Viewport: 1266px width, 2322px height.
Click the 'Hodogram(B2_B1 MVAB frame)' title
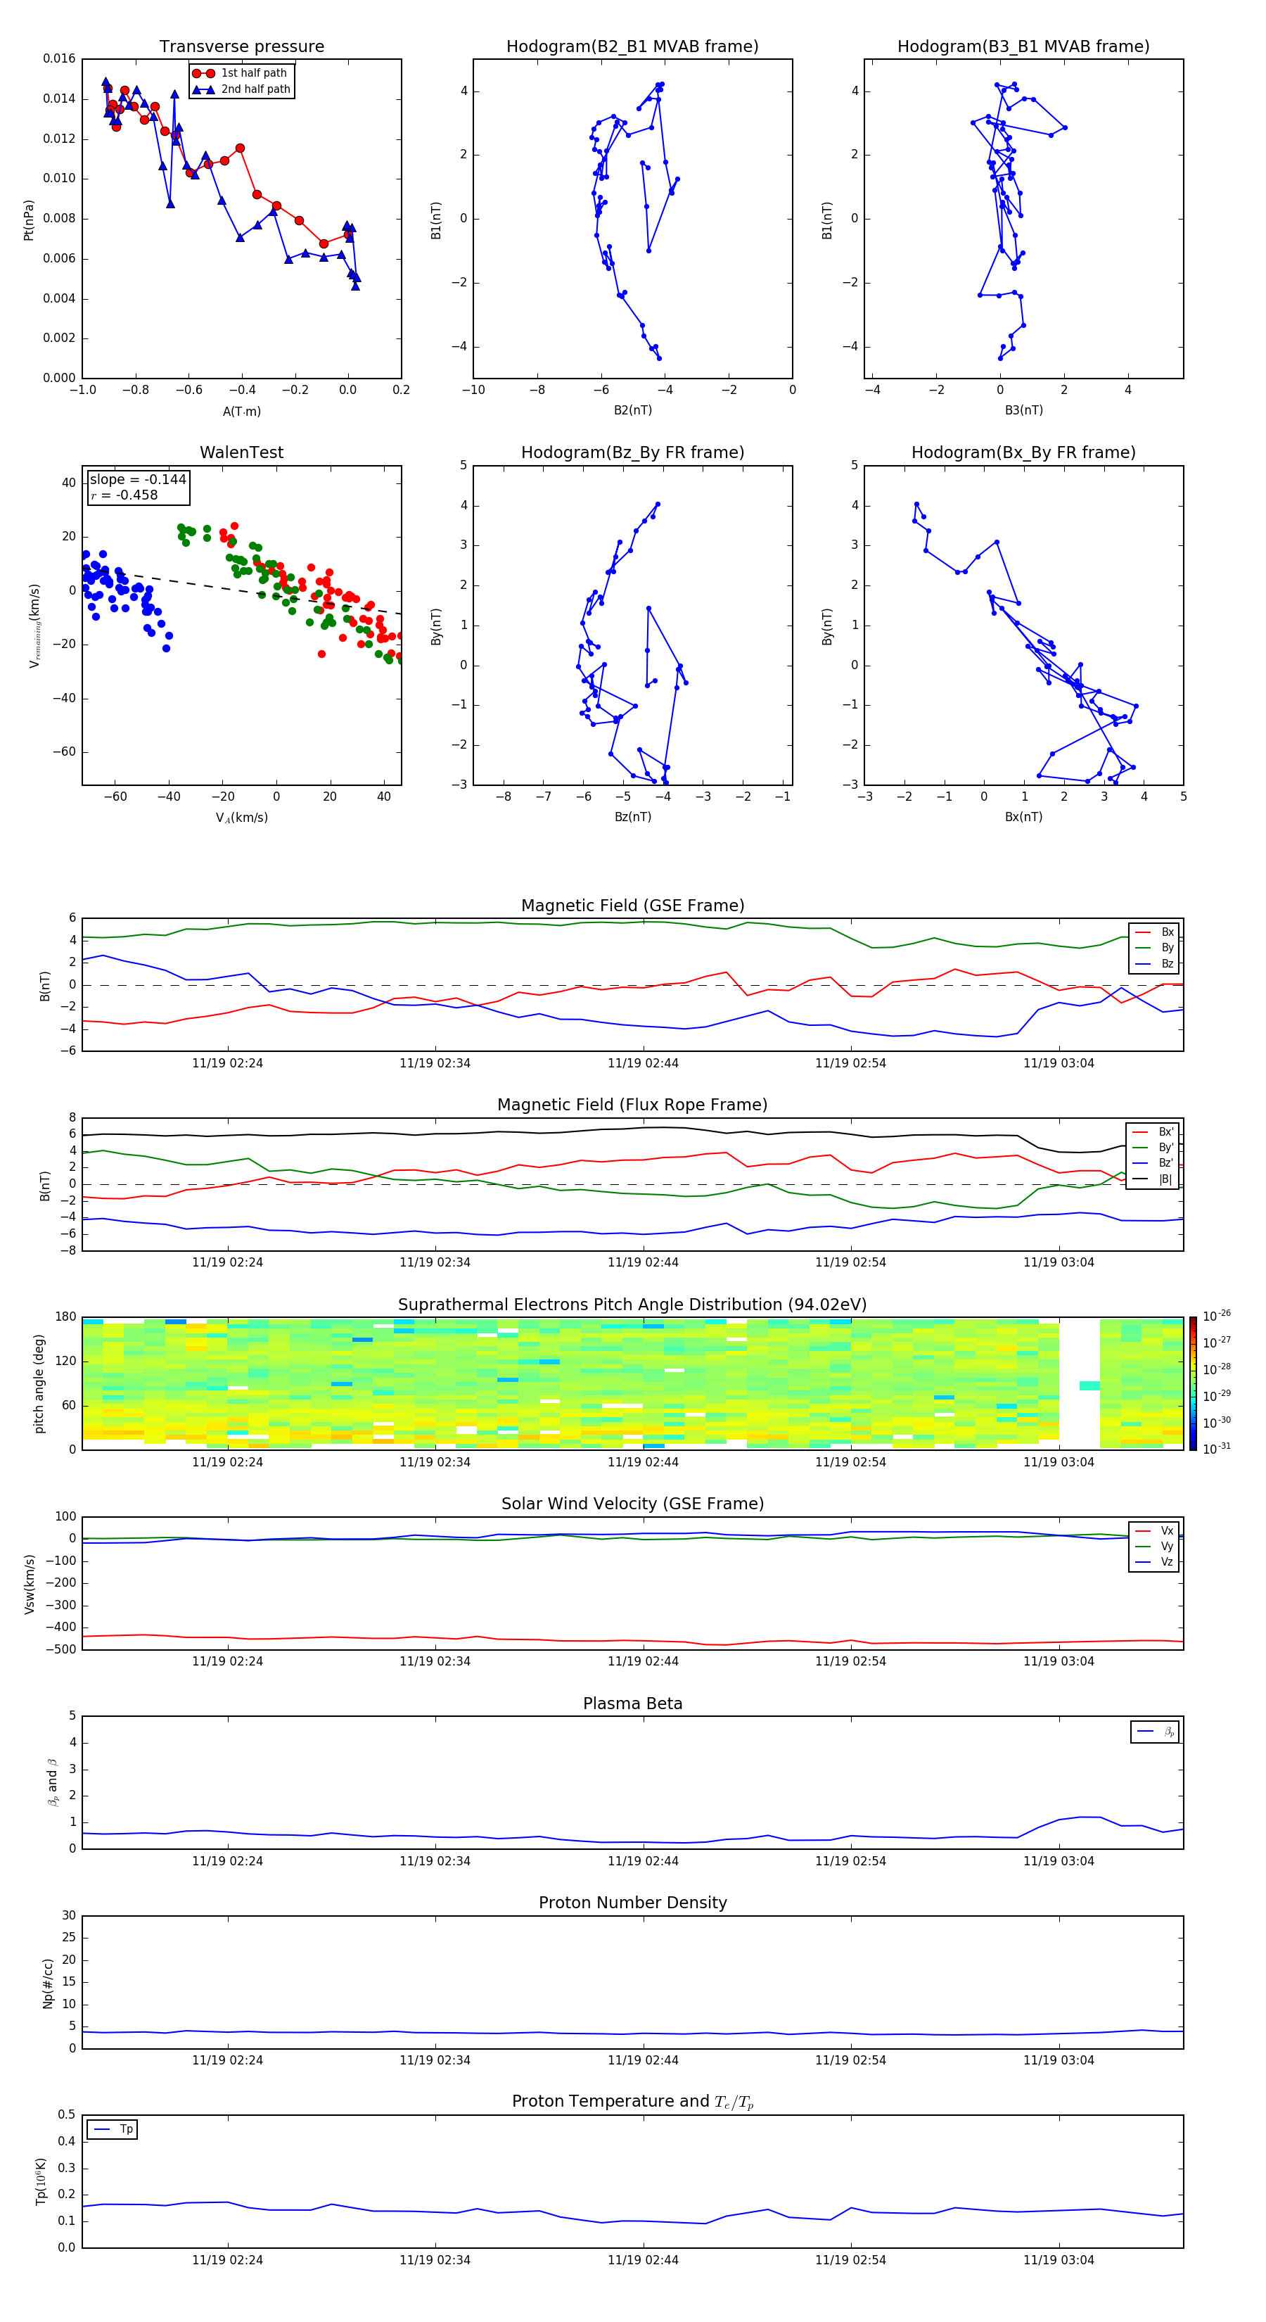[632, 47]
